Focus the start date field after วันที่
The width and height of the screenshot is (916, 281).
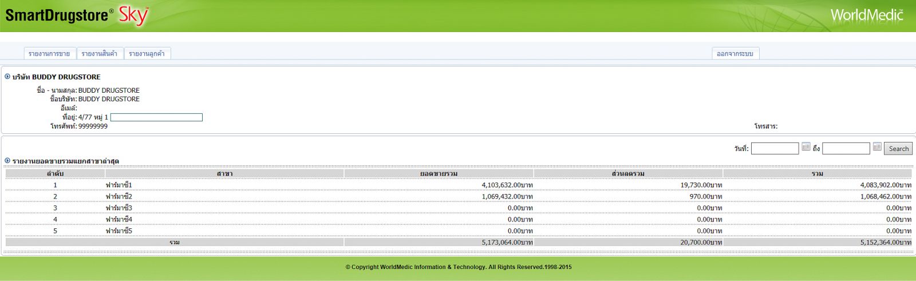[774, 149]
